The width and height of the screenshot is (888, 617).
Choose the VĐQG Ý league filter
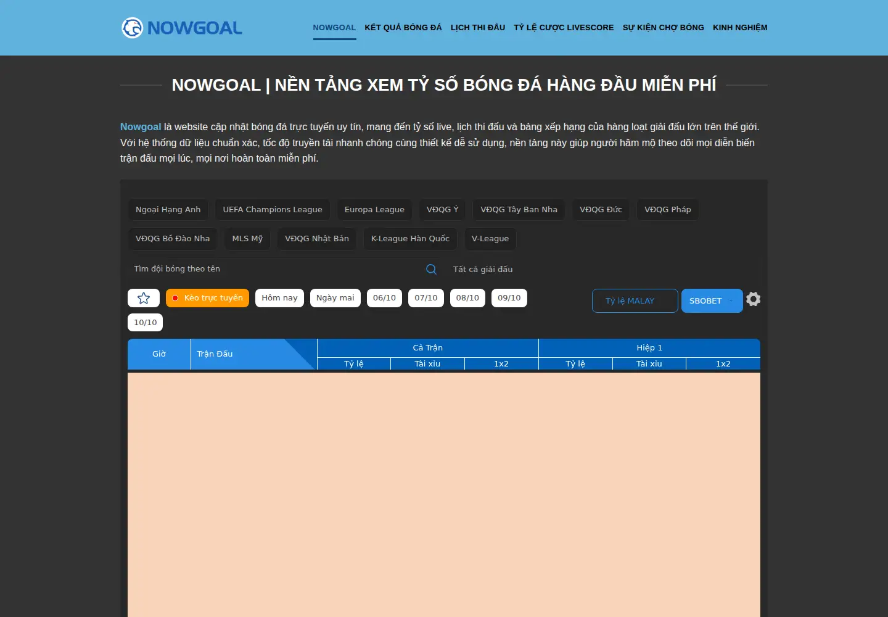[x=443, y=210]
